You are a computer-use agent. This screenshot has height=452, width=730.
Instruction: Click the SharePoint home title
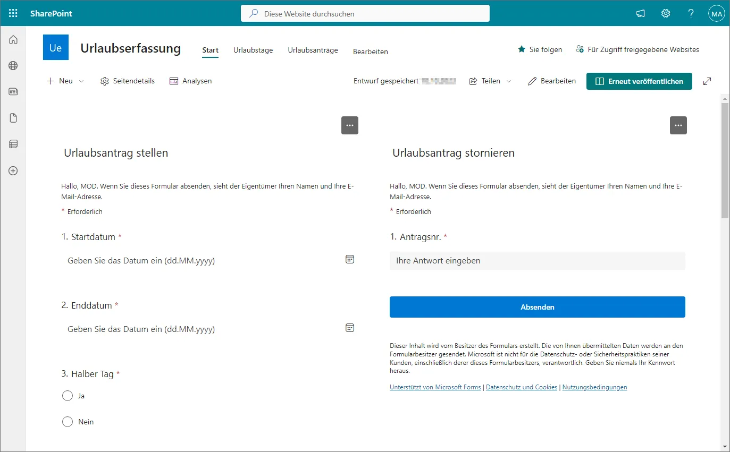click(51, 13)
